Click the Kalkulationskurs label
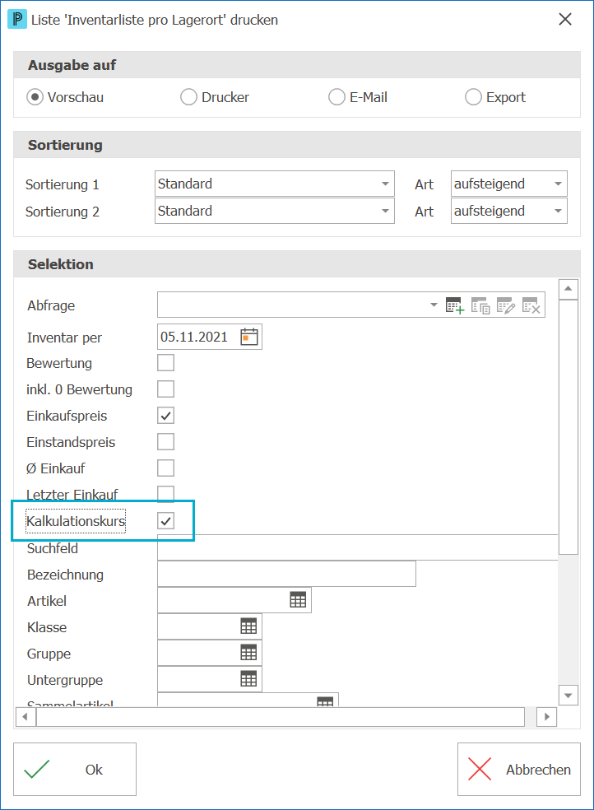 76,521
